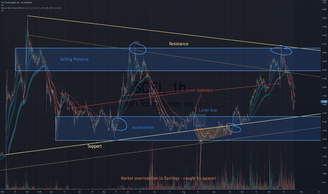Screen dimensions: 328x194
Task: Select the Selling Pressure text label
Action: tap(75, 59)
